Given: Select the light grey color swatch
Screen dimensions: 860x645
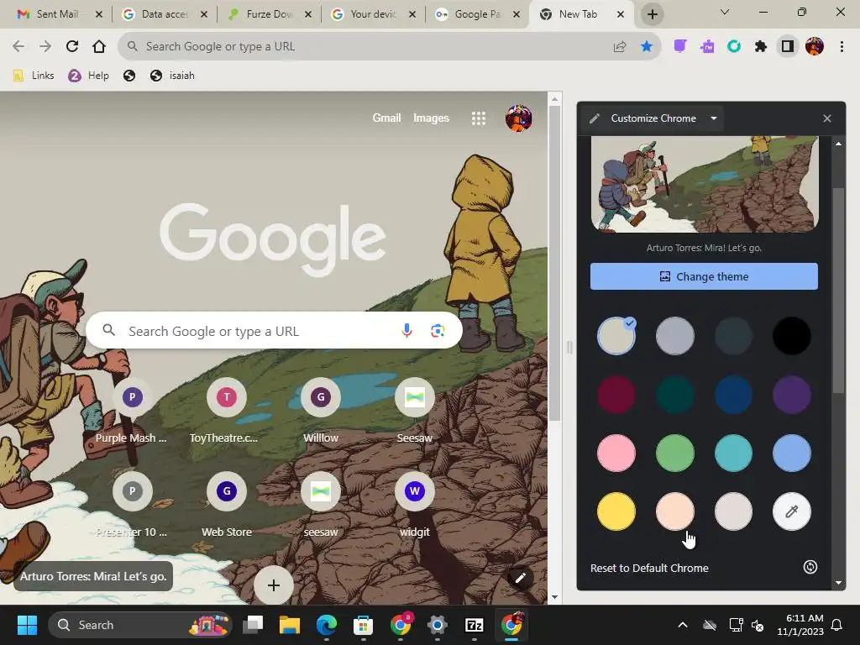Looking at the screenshot, I should click(x=674, y=336).
